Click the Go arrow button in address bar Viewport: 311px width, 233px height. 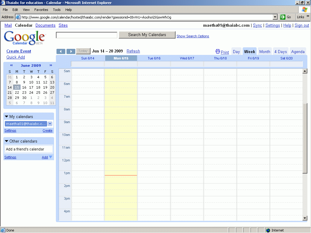click(283, 17)
